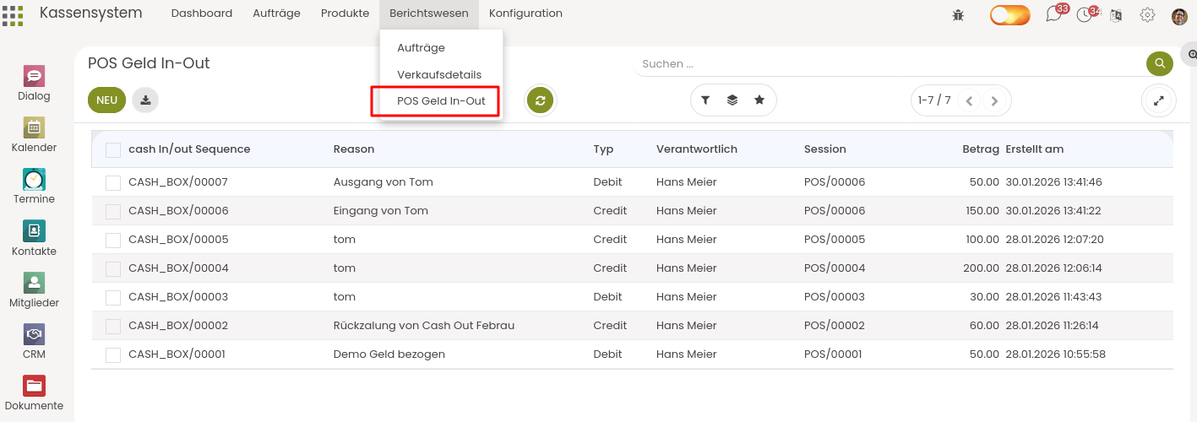Open the apps grid menu icon
Image resolution: width=1197 pixels, height=422 pixels.
[x=13, y=16]
